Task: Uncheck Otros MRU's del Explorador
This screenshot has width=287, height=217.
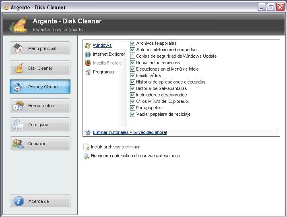Action: pyautogui.click(x=132, y=101)
